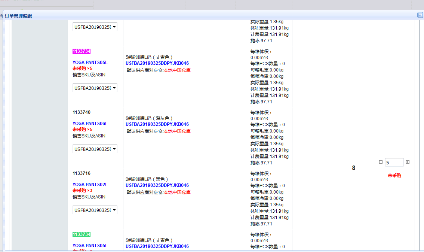Screen dimensions: 424x252
Task: Click 未采购 ×5 under YOGA PANTS06L
Action: 82,130
